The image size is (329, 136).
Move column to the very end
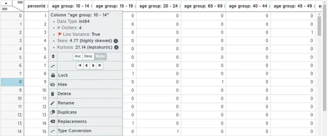click(100, 66)
